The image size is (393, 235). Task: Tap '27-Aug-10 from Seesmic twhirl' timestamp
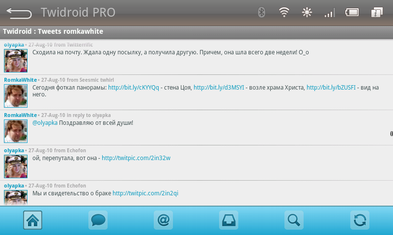[78, 80]
